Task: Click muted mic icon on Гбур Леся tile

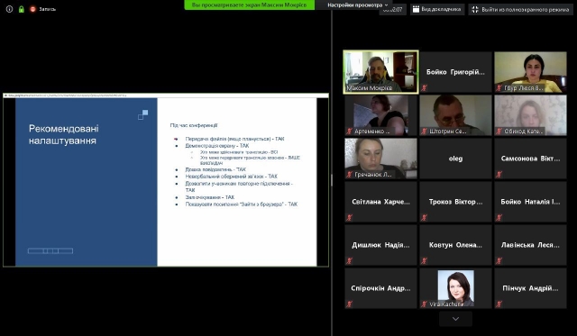Action: tap(499, 88)
